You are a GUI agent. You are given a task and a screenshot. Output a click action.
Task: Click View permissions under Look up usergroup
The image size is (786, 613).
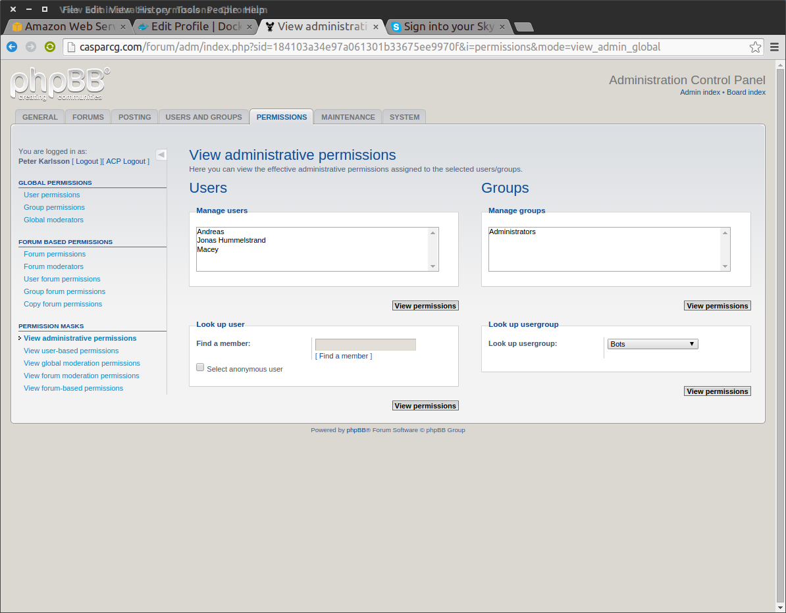pos(718,391)
